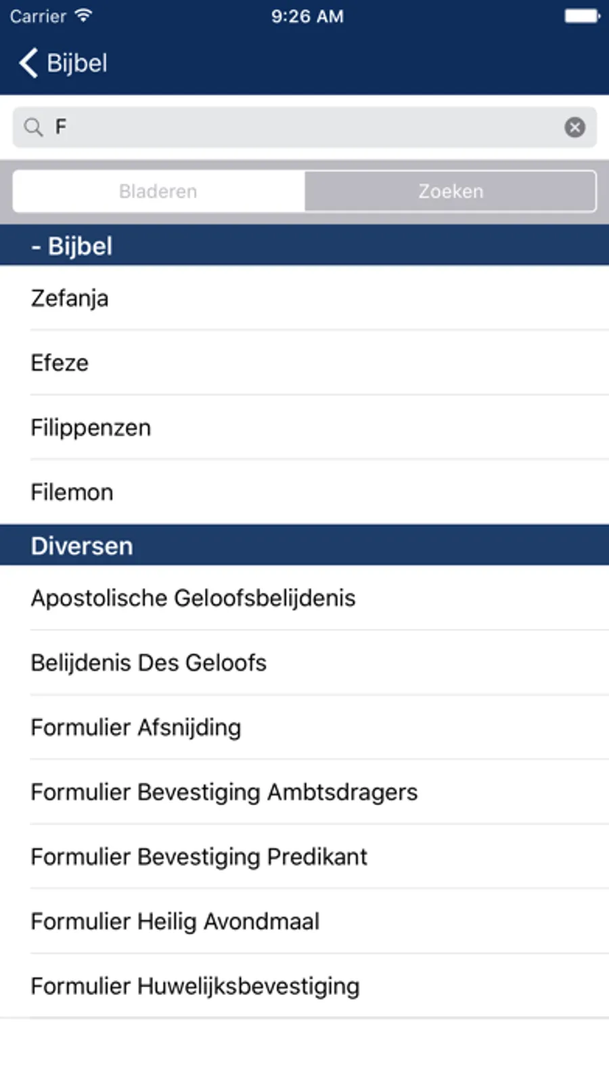This screenshot has height=1083, width=609.
Task: Focus the search input containing F
Action: pos(304,127)
